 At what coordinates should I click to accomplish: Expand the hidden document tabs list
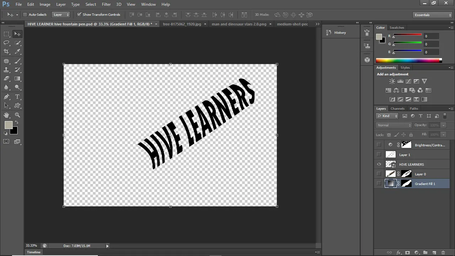click(317, 24)
